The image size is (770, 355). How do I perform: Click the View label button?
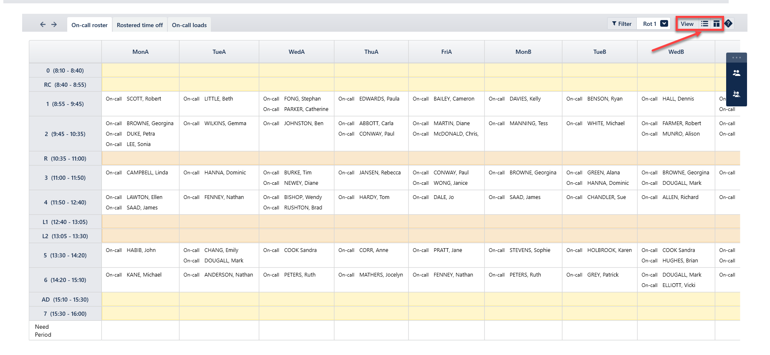[687, 24]
